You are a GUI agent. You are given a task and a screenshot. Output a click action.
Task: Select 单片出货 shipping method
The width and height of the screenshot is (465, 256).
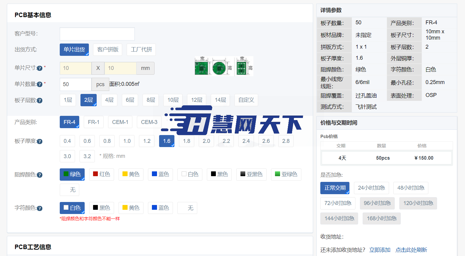click(74, 50)
